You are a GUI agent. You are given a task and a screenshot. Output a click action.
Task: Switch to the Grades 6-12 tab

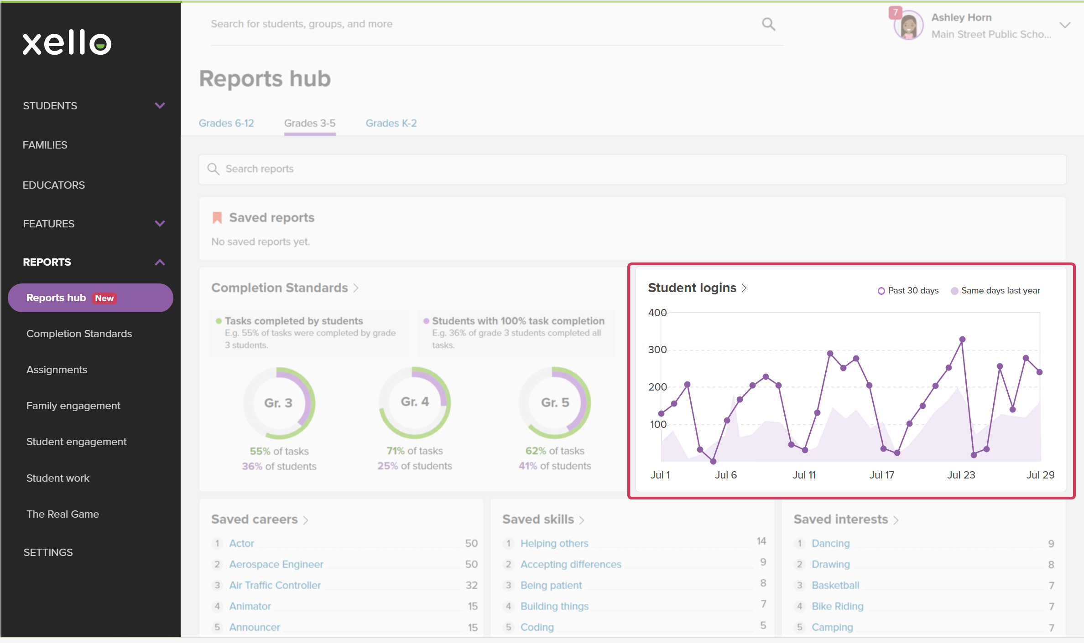tap(226, 123)
